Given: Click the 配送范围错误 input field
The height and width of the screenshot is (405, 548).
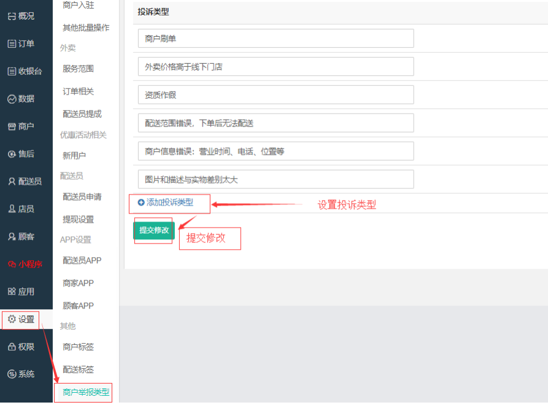Looking at the screenshot, I should point(276,123).
